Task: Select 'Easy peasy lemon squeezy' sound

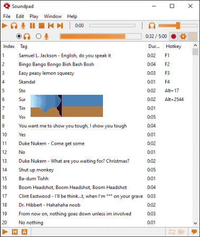Action: pyautogui.click(x=96, y=73)
